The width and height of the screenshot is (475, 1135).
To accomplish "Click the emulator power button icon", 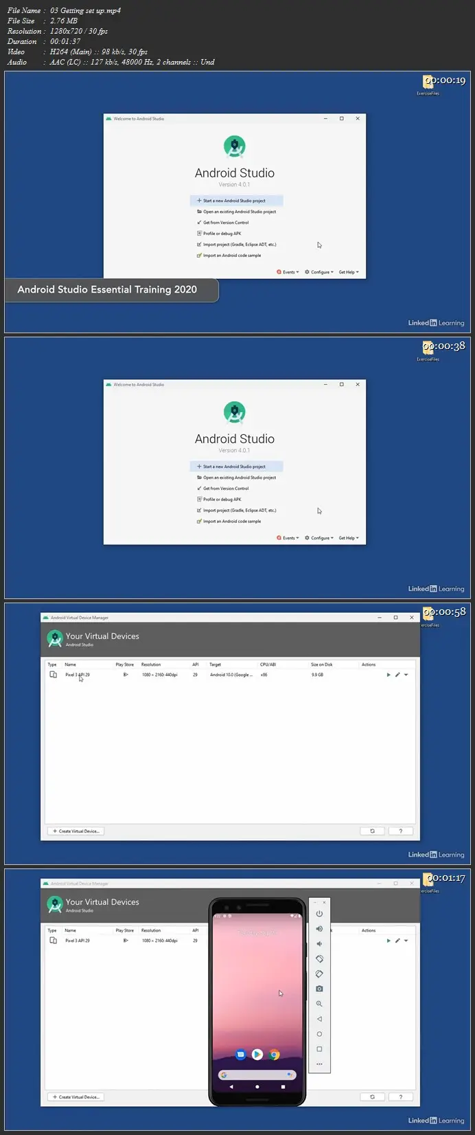I will tap(319, 914).
